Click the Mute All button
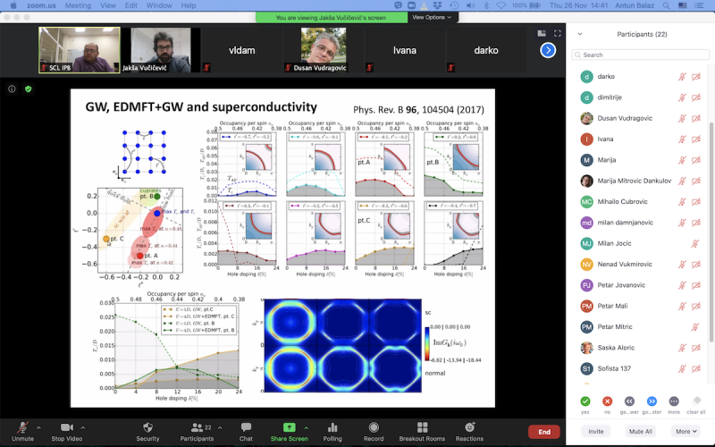This screenshot has width=715, height=447. coord(640,431)
